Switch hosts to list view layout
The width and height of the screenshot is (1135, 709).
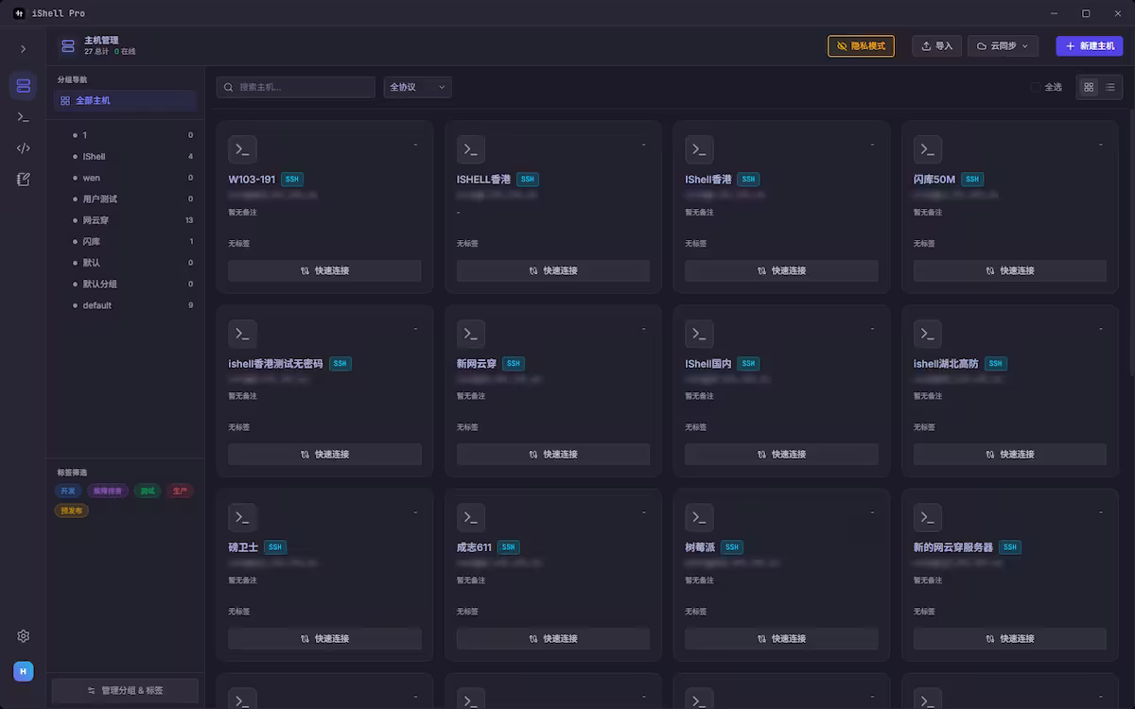click(1110, 86)
